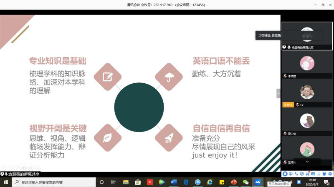The height and width of the screenshot is (187, 334).
Task: Open WeChat from the taskbar
Action: click(x=246, y=182)
